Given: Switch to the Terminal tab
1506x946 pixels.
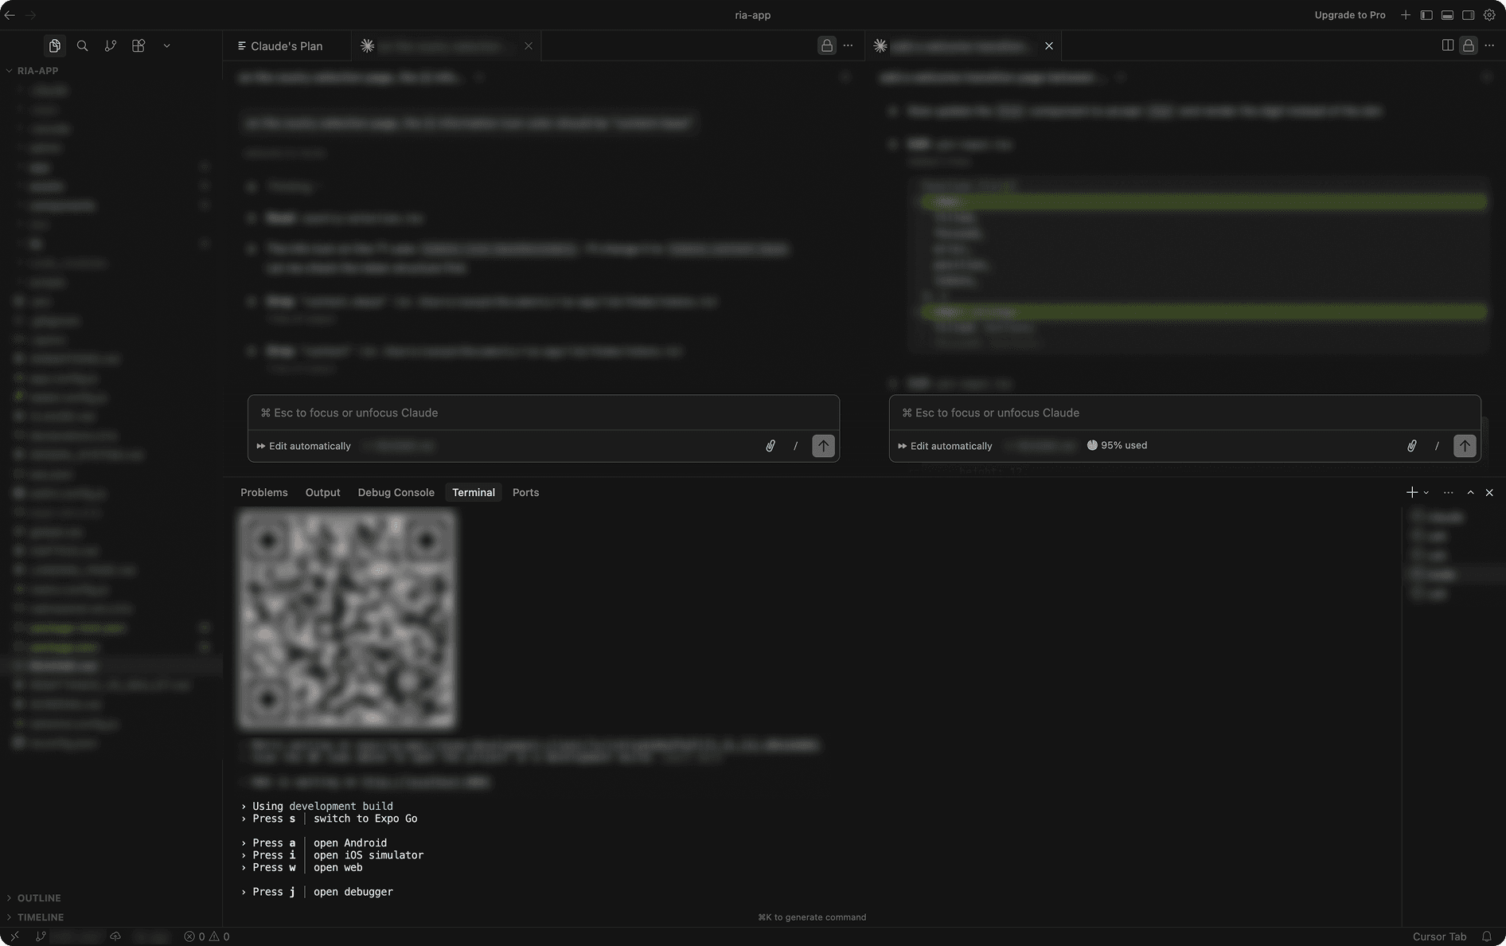Looking at the screenshot, I should coord(473,492).
